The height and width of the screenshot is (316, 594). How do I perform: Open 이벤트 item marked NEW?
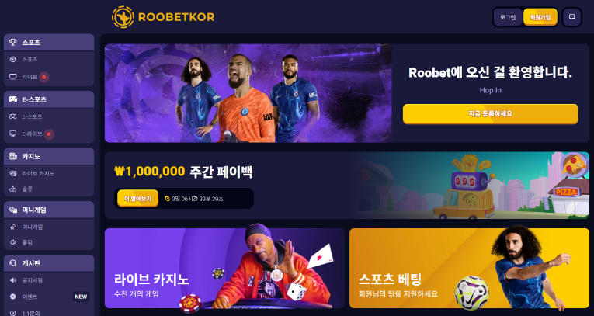click(x=49, y=297)
